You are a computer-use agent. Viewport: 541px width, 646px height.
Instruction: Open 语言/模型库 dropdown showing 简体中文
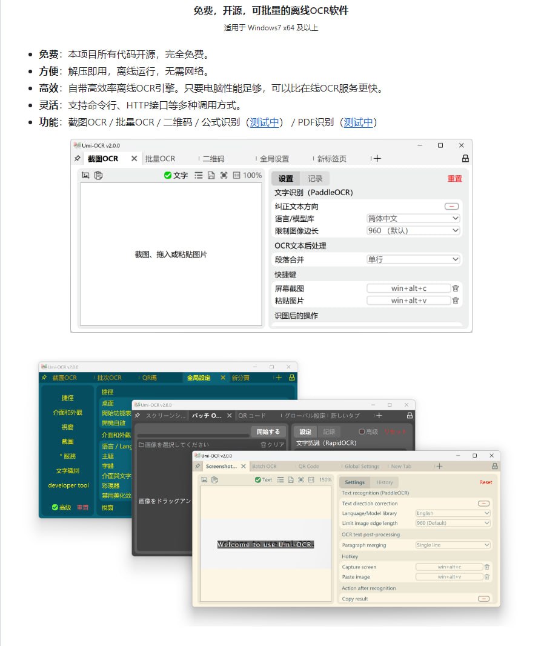click(x=413, y=218)
